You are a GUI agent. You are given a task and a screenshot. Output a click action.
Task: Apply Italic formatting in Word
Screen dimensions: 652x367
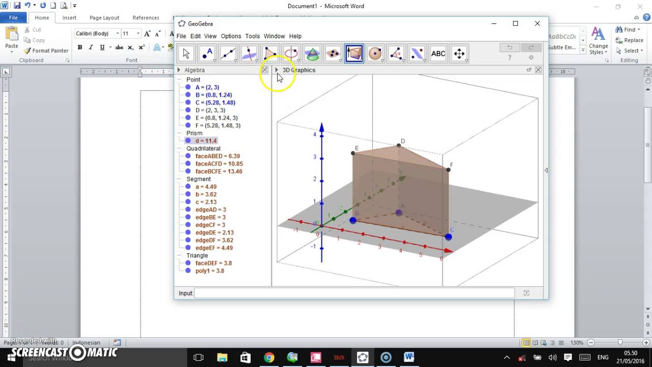tap(91, 47)
